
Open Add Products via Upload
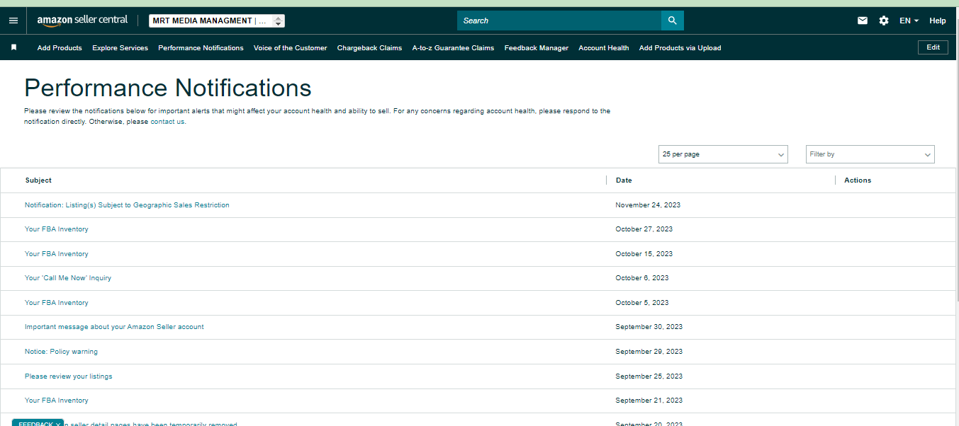[x=680, y=48]
